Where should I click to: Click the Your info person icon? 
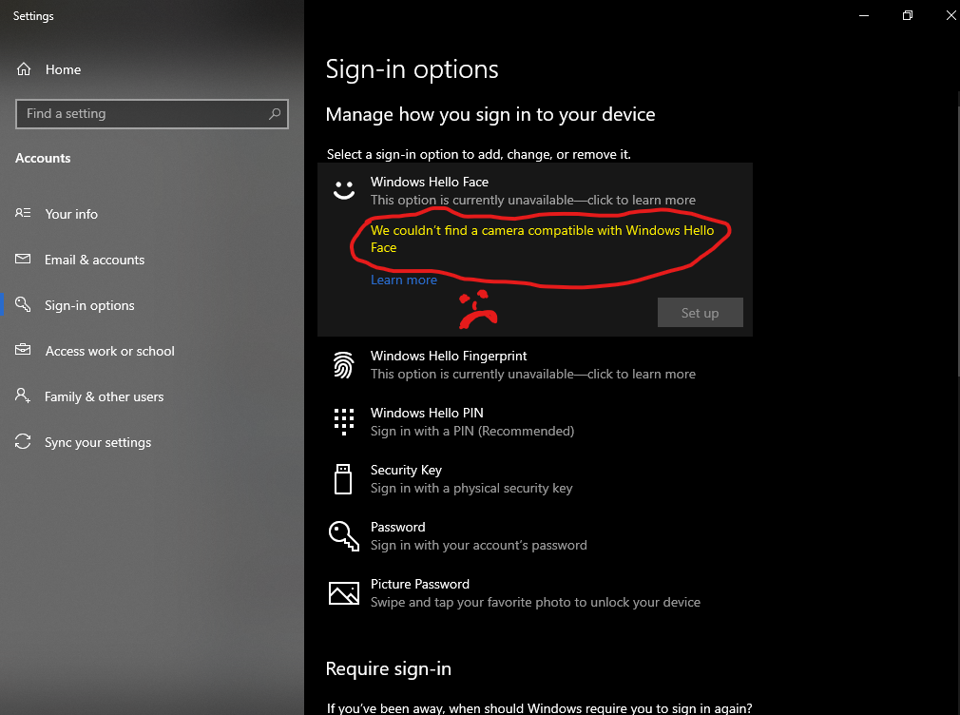pos(23,213)
